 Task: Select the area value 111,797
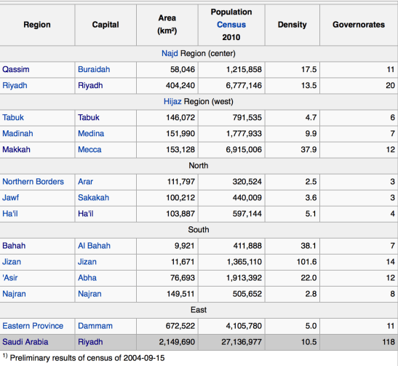(x=181, y=182)
